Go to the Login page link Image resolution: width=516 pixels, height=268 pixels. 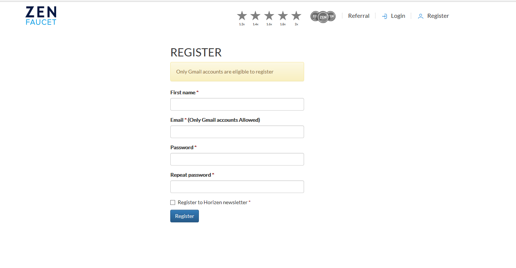point(398,16)
